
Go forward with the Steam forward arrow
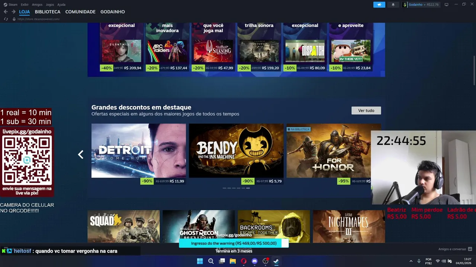[x=13, y=12]
